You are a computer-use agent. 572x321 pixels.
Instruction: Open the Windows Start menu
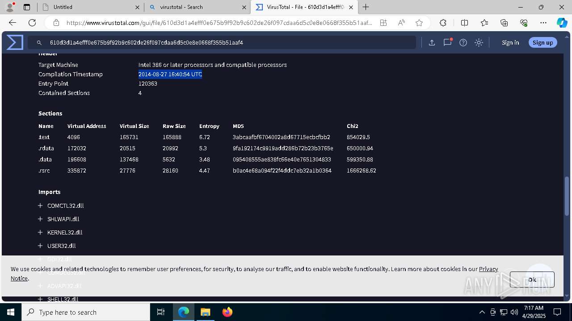tap(11, 312)
